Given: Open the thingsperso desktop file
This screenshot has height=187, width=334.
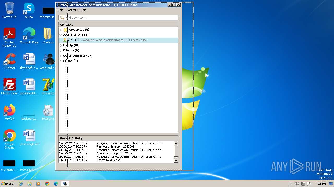Looking at the screenshot, I should (x=49, y=12).
